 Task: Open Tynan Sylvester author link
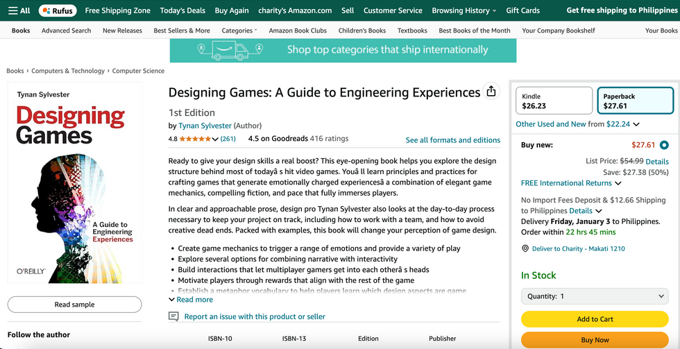coord(205,126)
